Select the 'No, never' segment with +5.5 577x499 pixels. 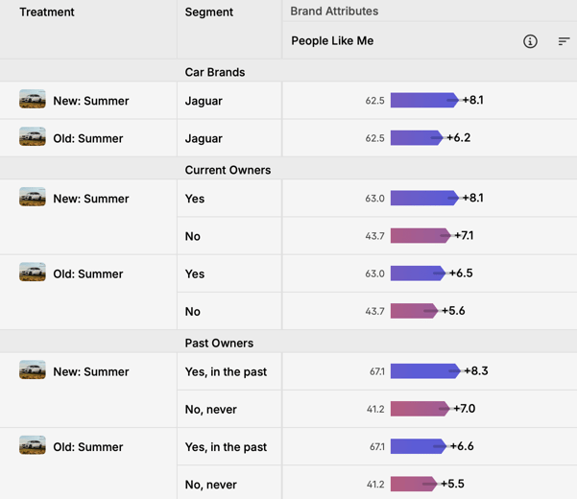(x=211, y=485)
